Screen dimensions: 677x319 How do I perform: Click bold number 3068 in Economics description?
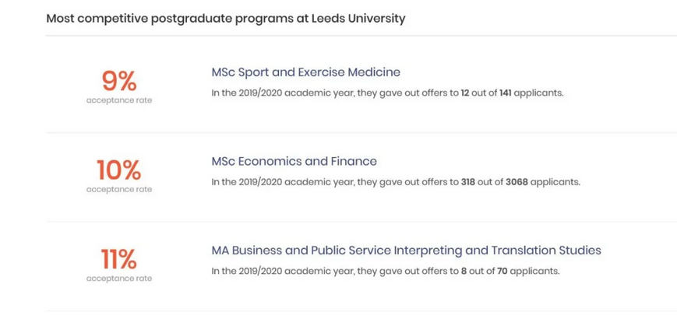(x=517, y=182)
